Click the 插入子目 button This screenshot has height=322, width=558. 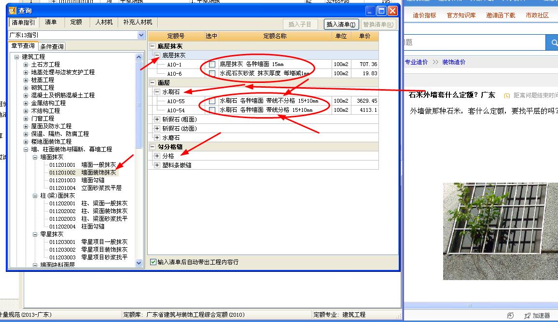click(x=300, y=25)
